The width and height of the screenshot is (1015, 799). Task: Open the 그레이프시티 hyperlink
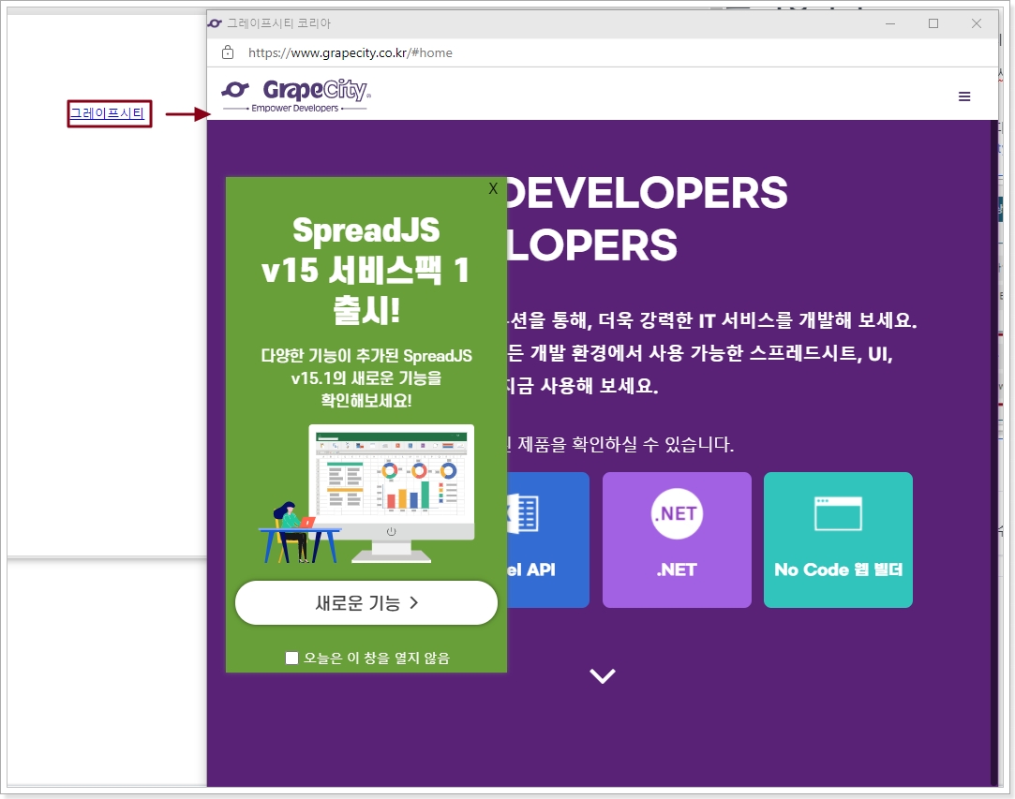click(x=108, y=113)
